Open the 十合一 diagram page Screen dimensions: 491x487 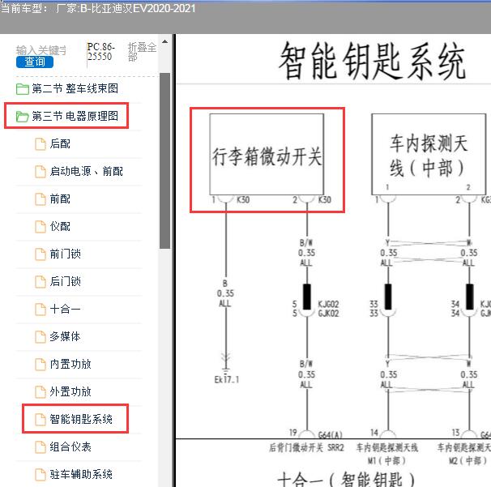pyautogui.click(x=65, y=309)
